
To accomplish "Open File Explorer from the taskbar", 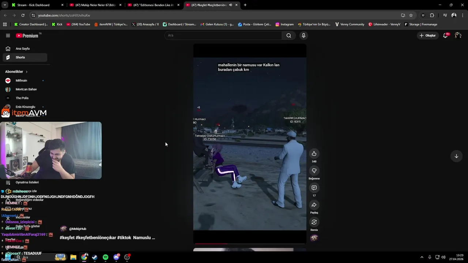I will coord(73,257).
